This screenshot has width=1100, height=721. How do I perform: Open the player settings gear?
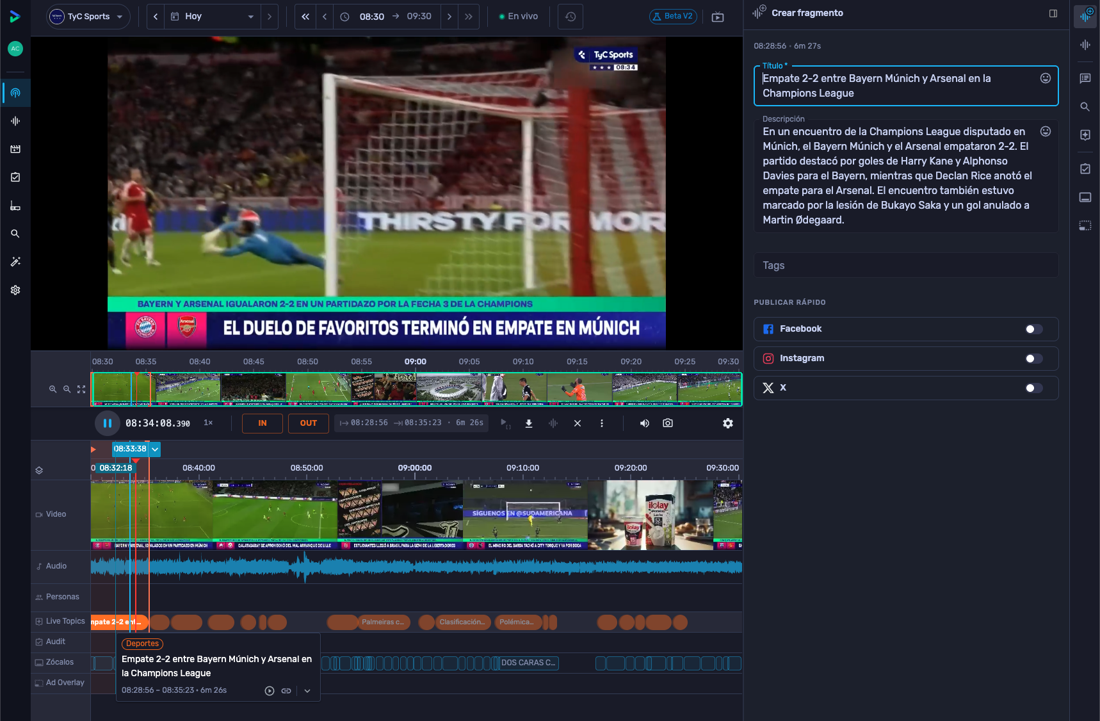728,423
